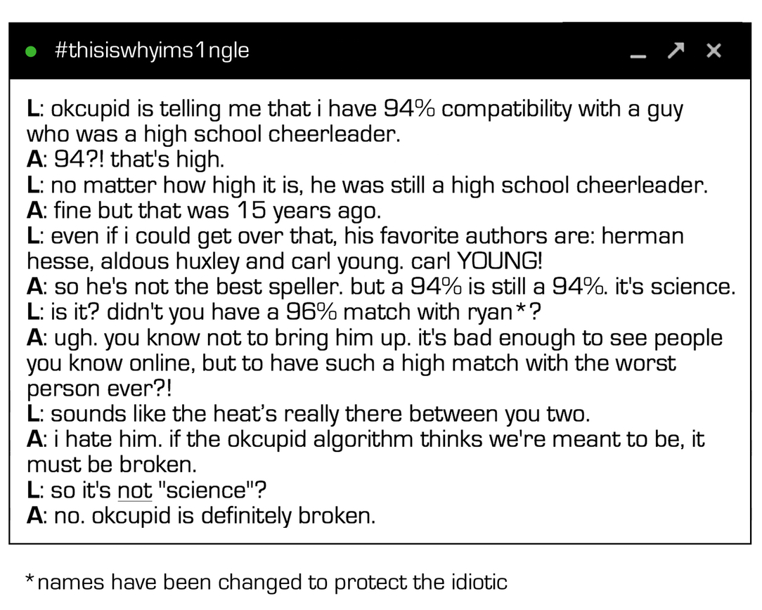Click the name "ryan*" in the chat
Viewport: 762px width, 610px height.
[496, 312]
